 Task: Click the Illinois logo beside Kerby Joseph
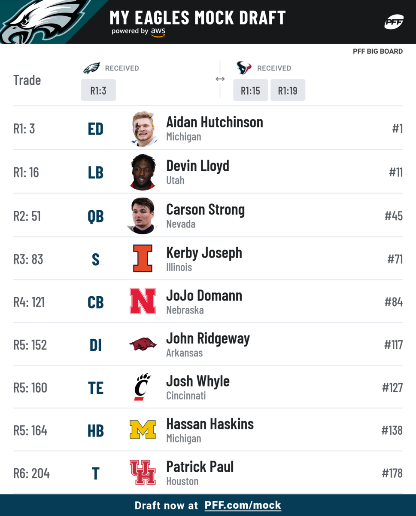coord(143,258)
